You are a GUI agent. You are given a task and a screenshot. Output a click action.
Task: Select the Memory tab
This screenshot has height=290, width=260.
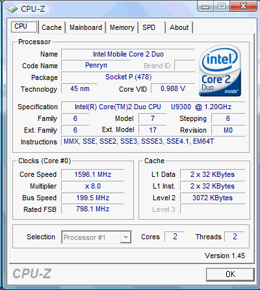122,27
